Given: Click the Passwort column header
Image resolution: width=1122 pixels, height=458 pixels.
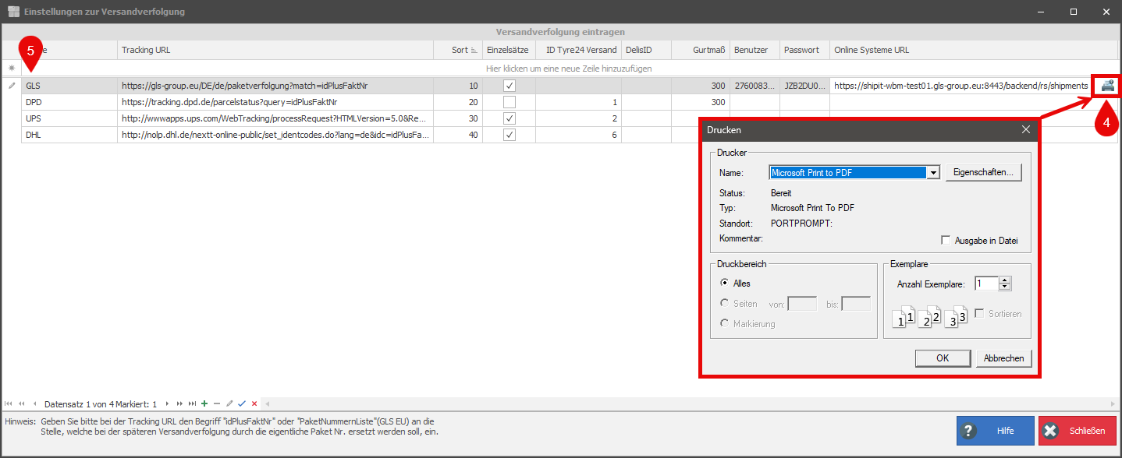Looking at the screenshot, I should 804,50.
